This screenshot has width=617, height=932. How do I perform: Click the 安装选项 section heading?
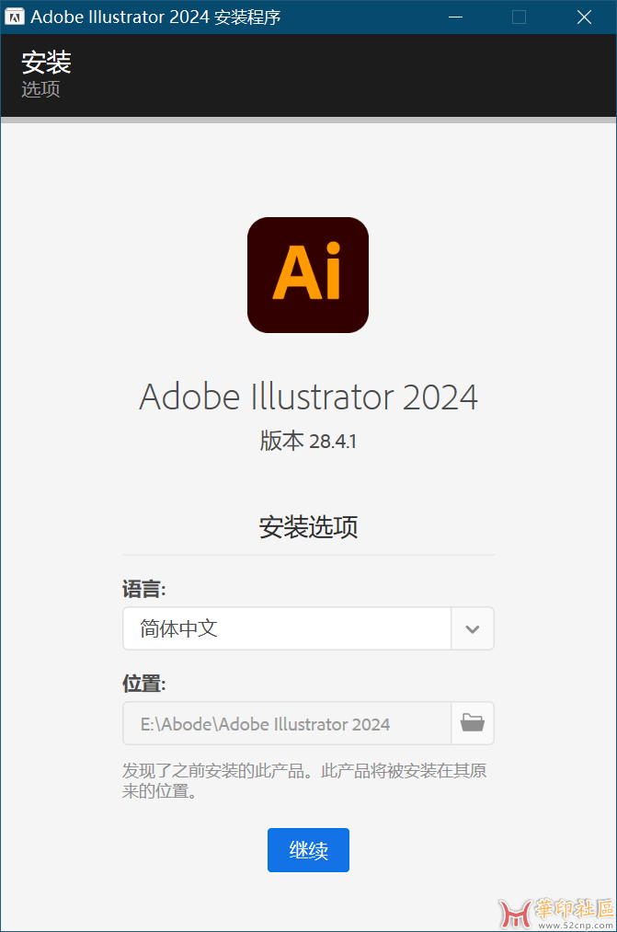coord(308,527)
